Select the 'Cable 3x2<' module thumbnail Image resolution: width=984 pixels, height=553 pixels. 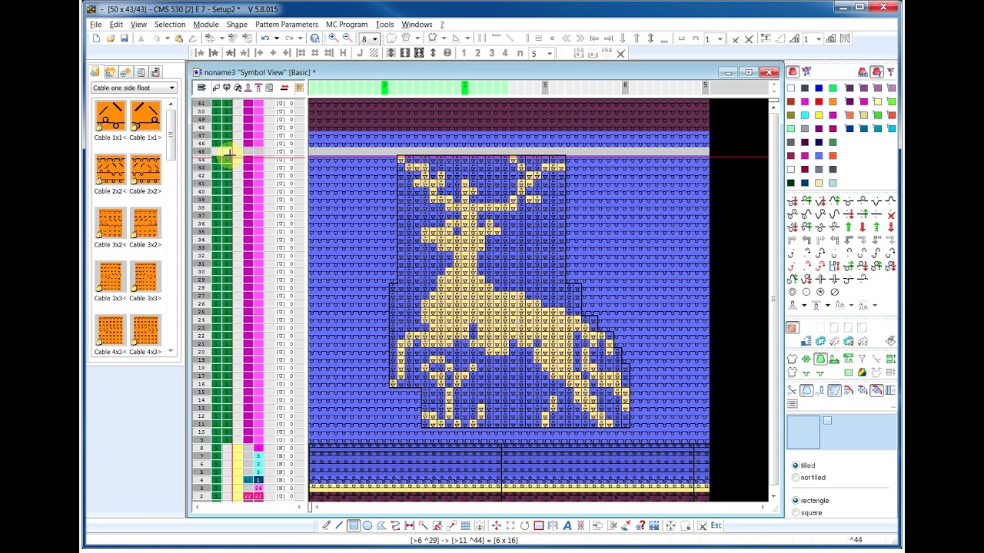(110, 224)
